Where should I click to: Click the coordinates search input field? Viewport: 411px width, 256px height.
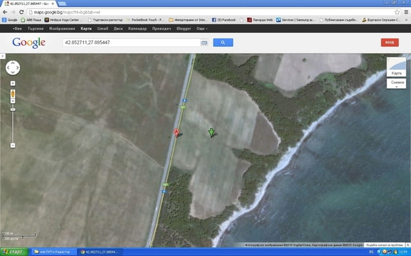coord(130,42)
